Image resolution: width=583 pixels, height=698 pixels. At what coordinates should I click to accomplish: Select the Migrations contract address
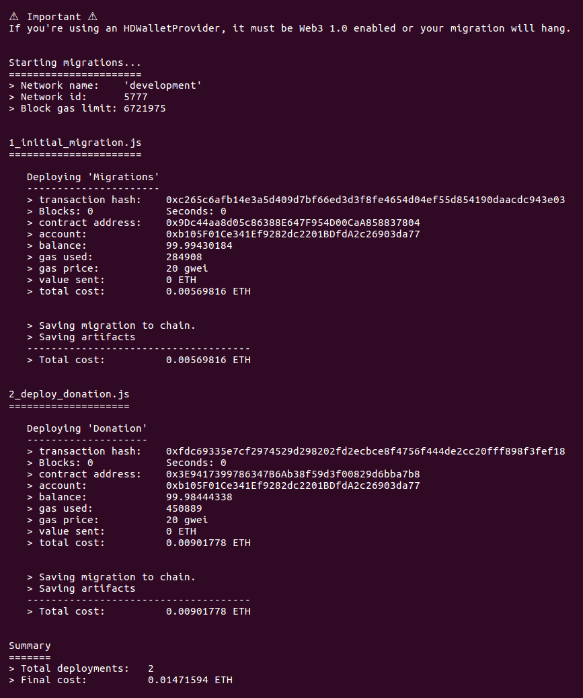tap(293, 223)
